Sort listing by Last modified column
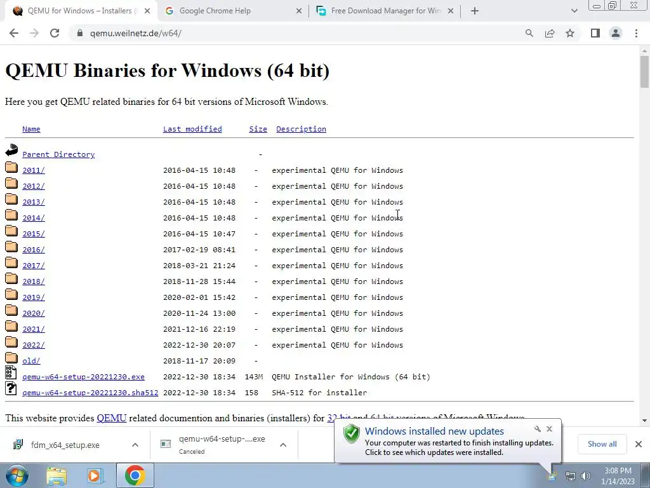The image size is (650, 488). click(x=192, y=129)
